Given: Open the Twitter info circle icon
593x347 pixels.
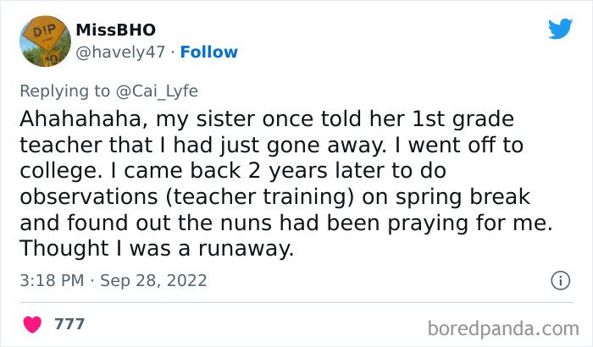Looking at the screenshot, I should pyautogui.click(x=559, y=280).
